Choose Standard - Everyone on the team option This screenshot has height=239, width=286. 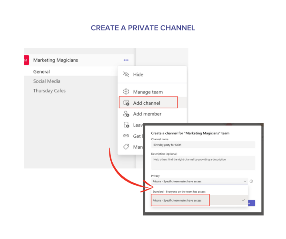179,191
